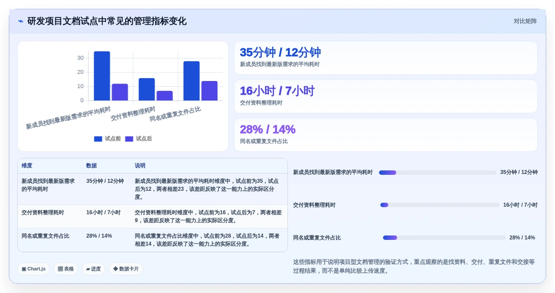Click the Chart.js tag chip
The width and height of the screenshot is (555, 293).
click(34, 269)
